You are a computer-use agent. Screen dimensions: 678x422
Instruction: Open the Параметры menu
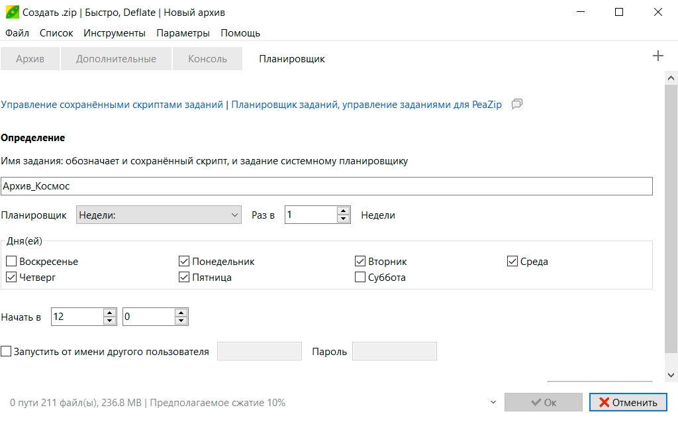[183, 33]
